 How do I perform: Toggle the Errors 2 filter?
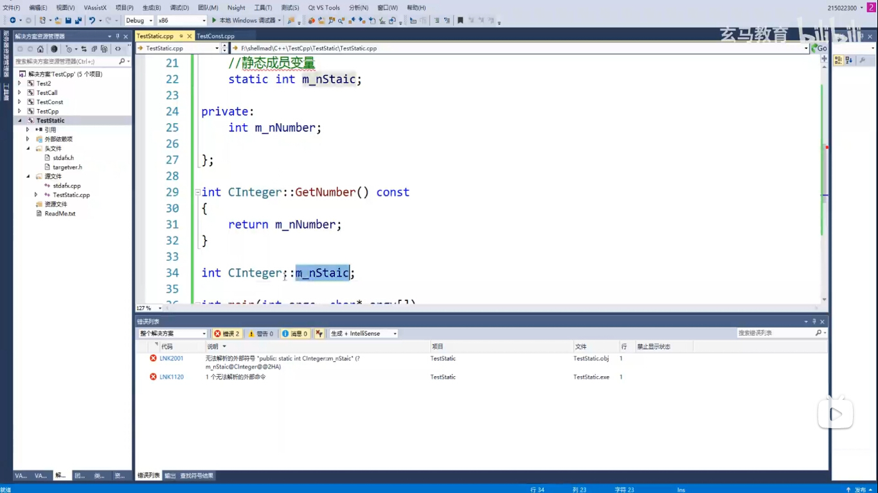tap(226, 333)
